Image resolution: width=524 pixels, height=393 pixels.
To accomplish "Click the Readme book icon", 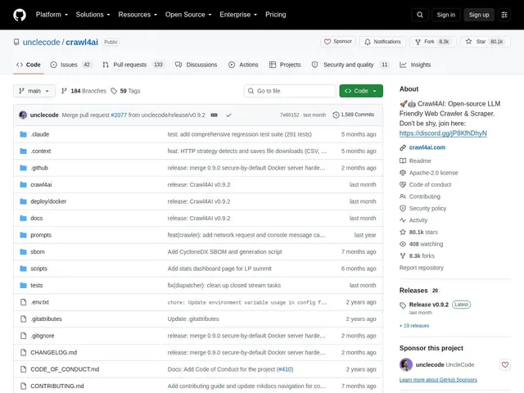I will [403, 160].
